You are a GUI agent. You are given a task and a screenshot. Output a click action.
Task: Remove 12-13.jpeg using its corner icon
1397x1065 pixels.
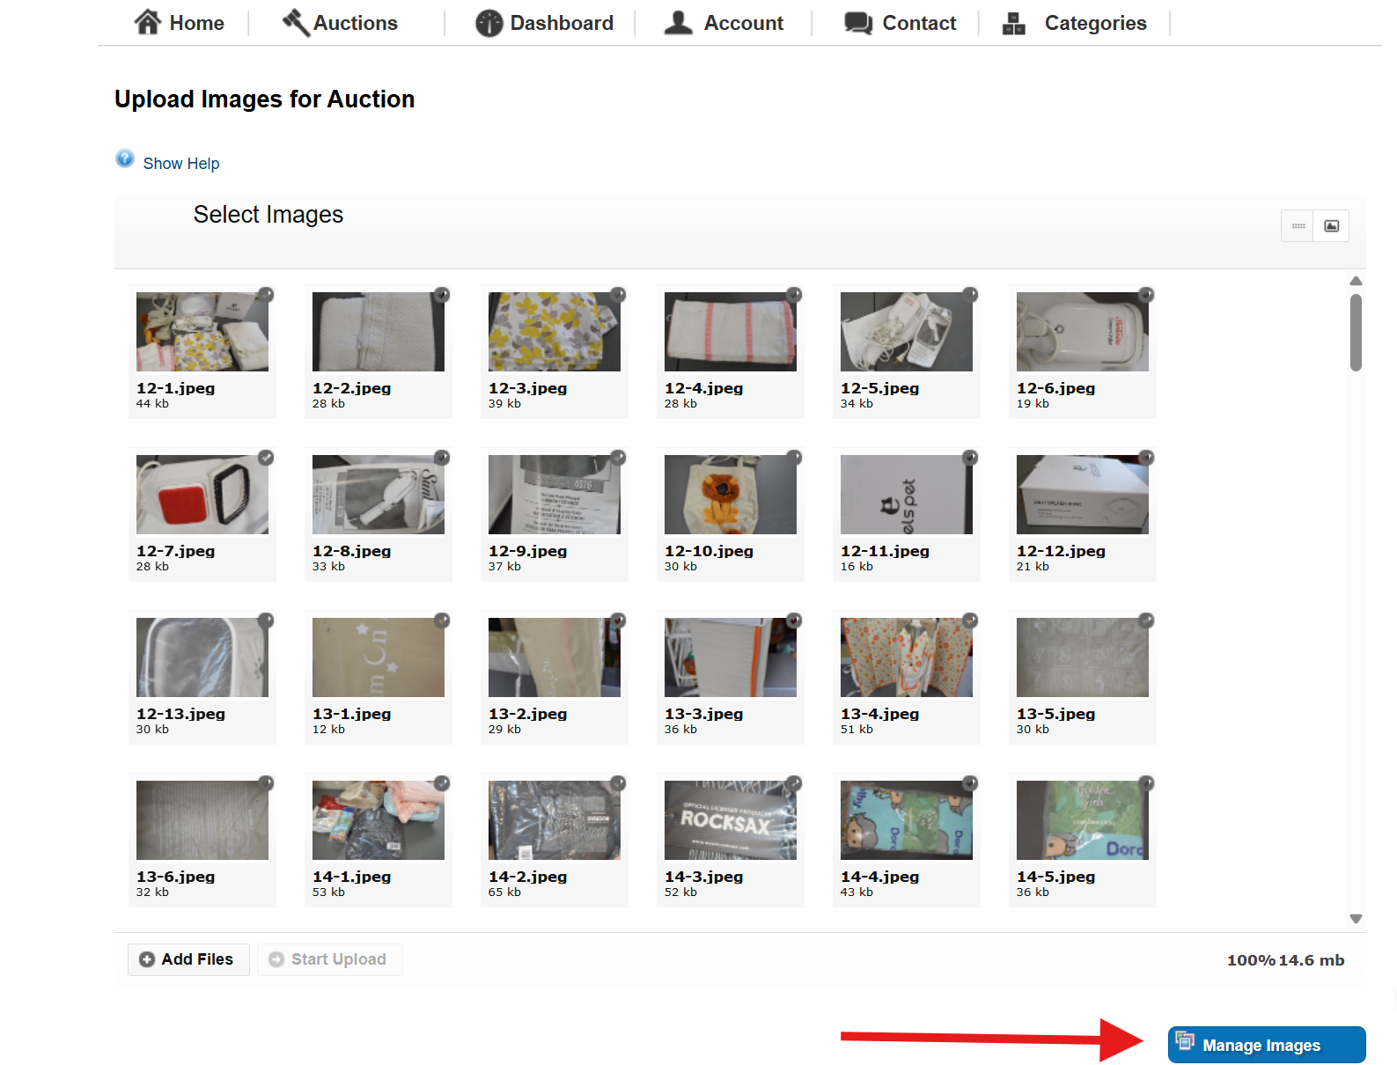tap(266, 621)
